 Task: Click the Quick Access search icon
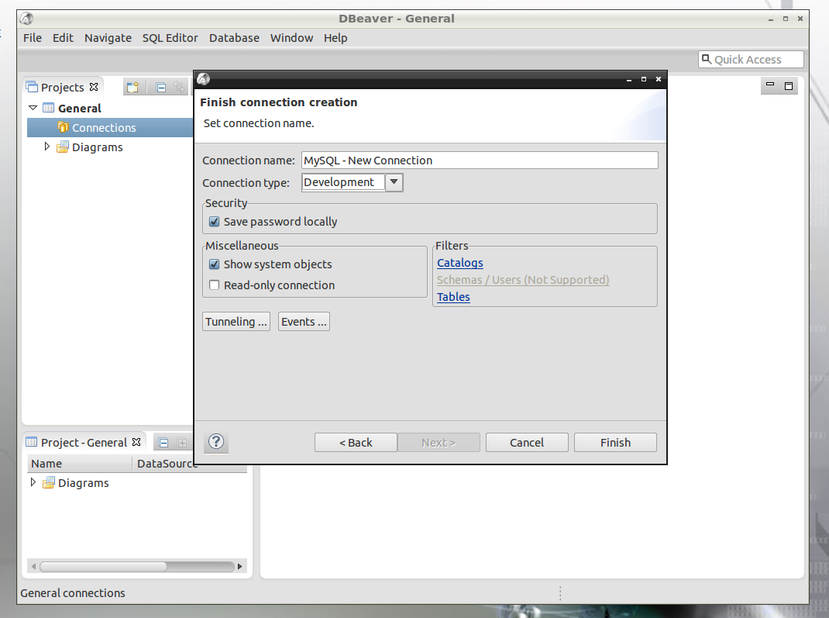pos(707,59)
